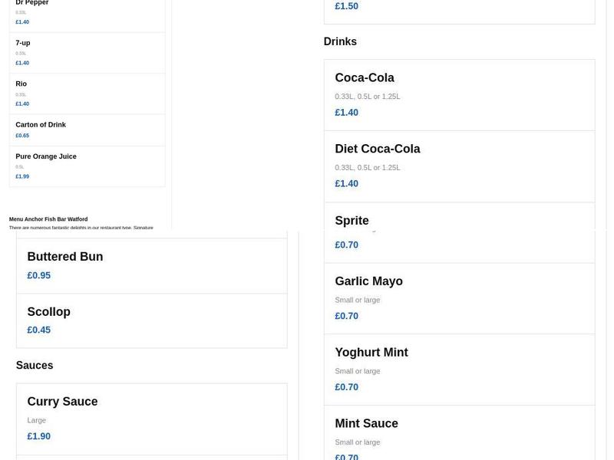Select the Garlic Mayo sauce item
This screenshot has width=614, height=460.
[369, 281]
